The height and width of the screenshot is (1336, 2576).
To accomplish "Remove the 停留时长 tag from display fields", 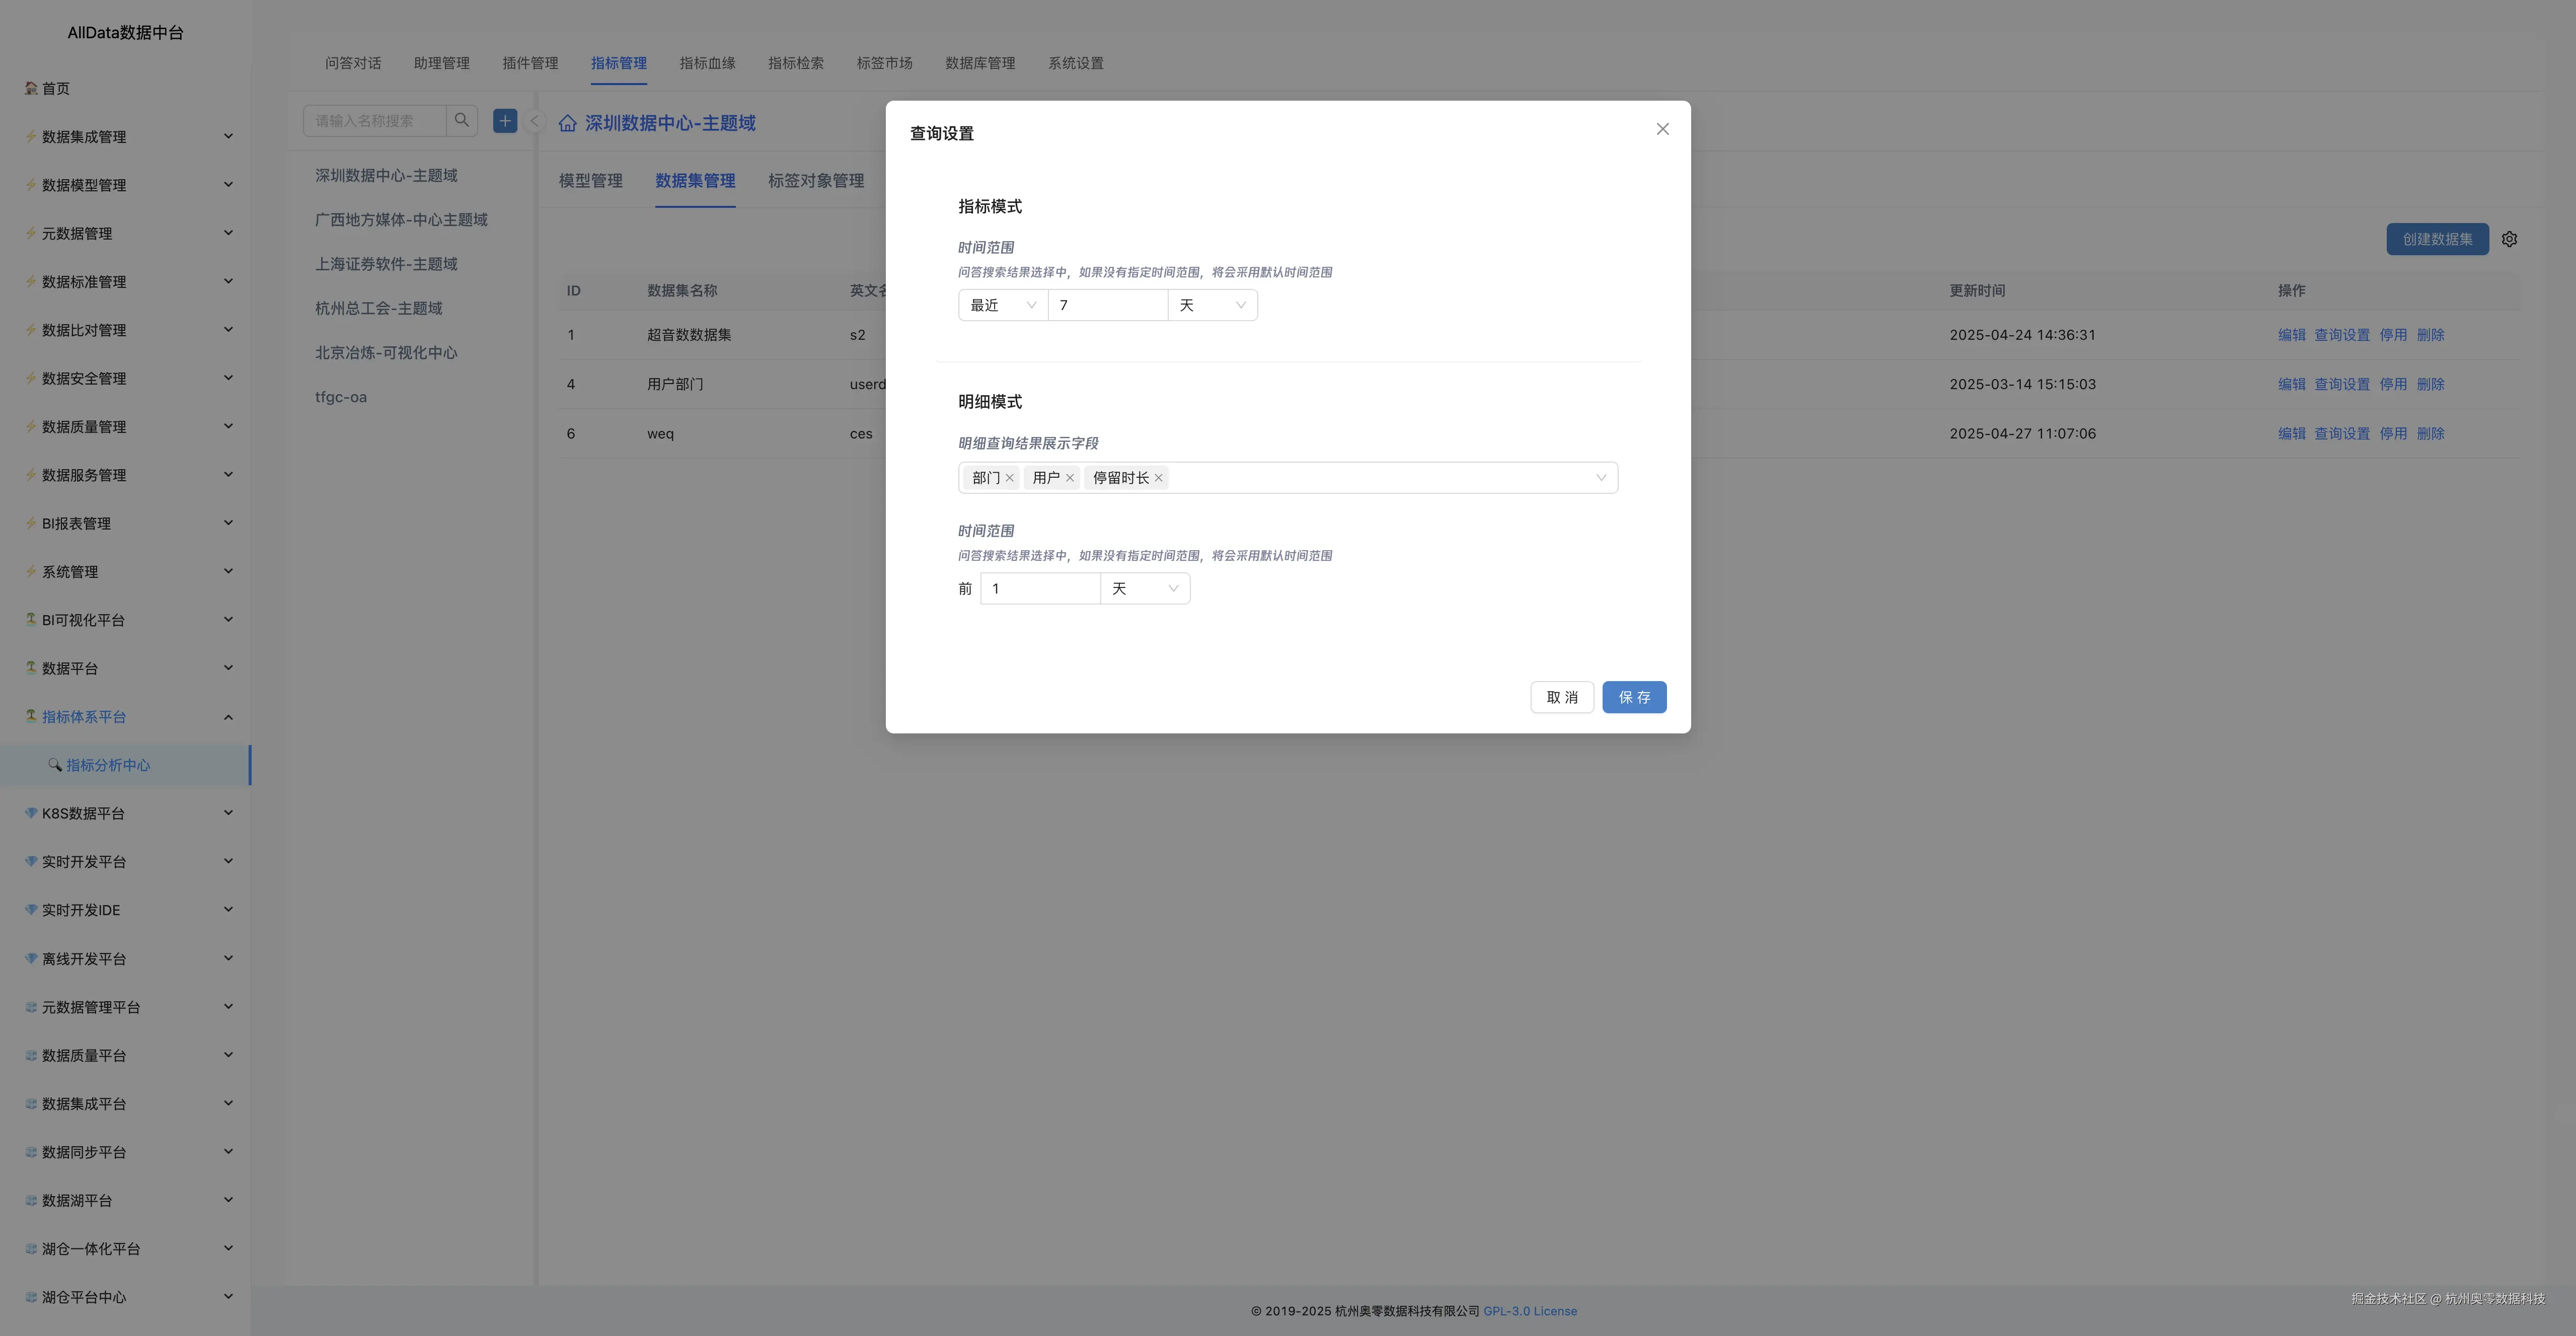I will (x=1159, y=478).
